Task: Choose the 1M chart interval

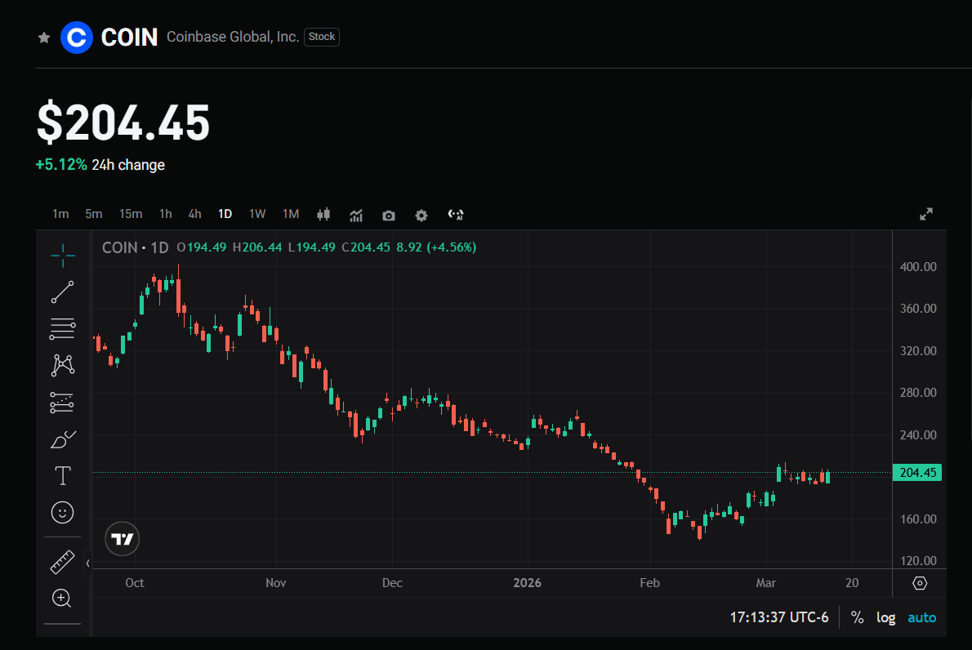Action: click(291, 214)
